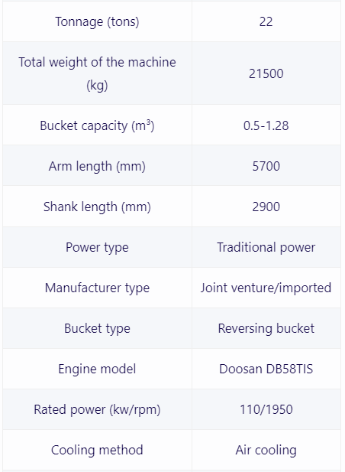This screenshot has width=345, height=472.
Task: Select the 110/1950 rated power value
Action: (266, 410)
